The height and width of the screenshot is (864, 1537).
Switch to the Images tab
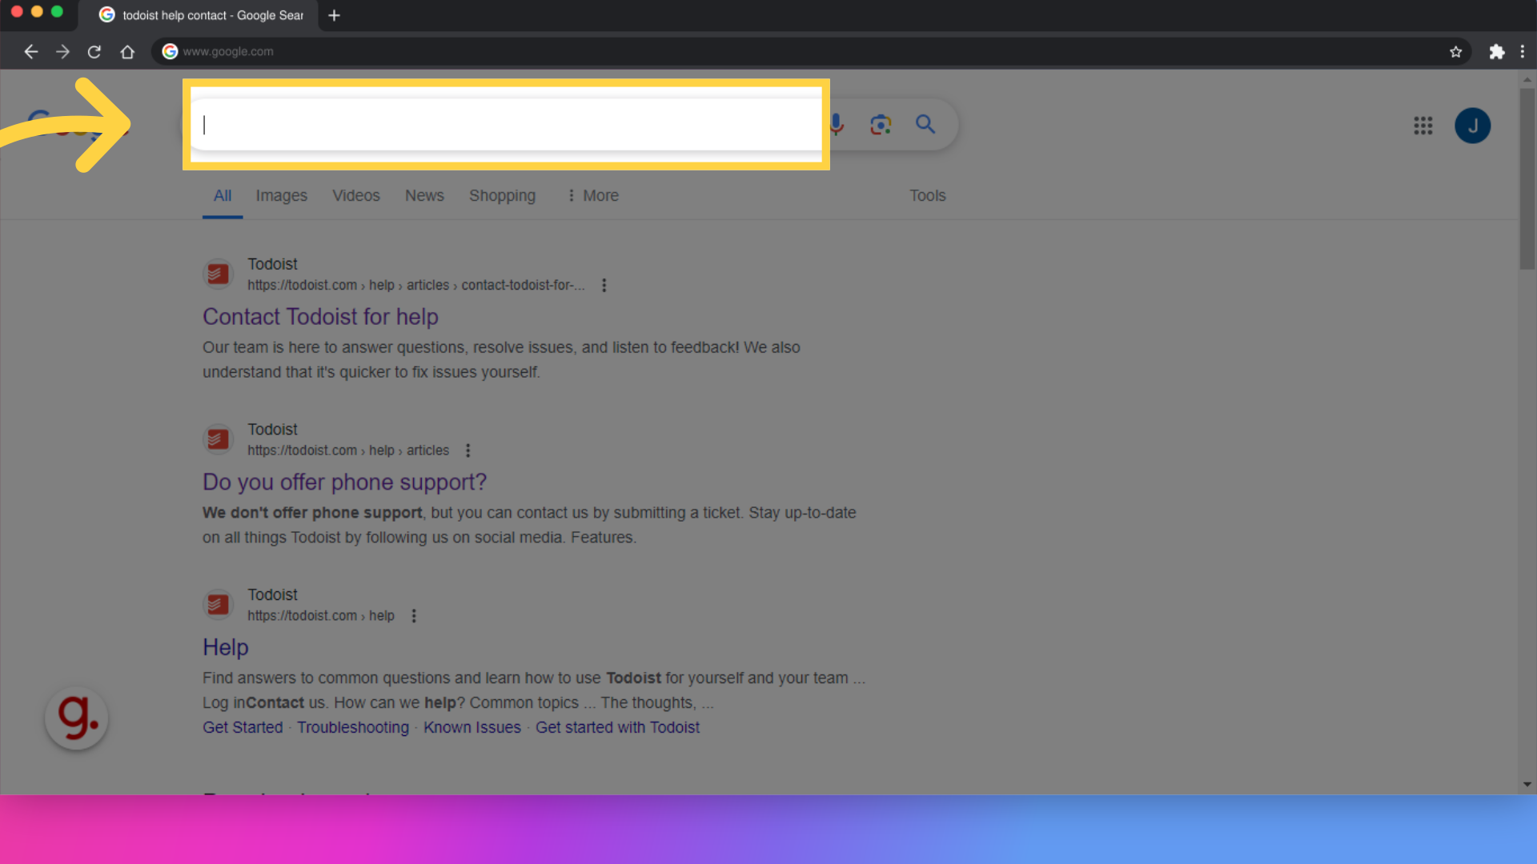tap(281, 195)
